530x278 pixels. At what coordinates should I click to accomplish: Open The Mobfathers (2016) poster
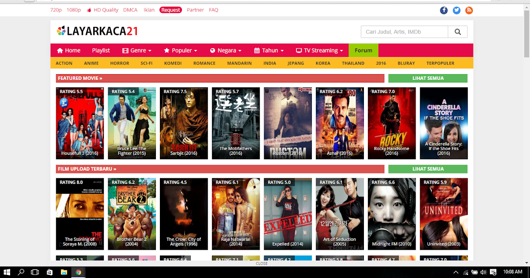236,123
